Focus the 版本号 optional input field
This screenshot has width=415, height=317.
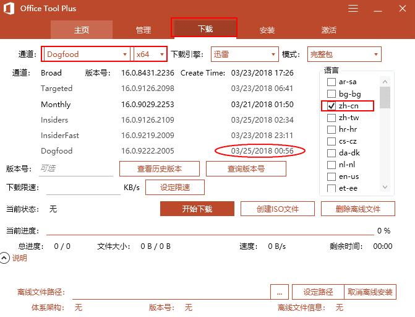[76, 168]
